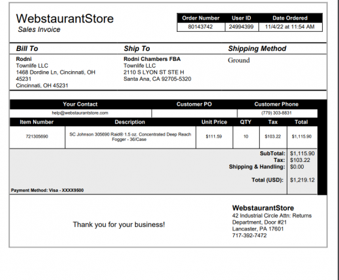This screenshot has height=280, width=339.
Task: Select unit price $111.59
Action: coord(214,136)
